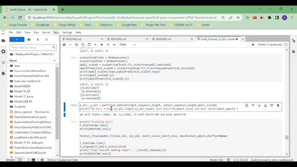Refresh the file list

tap(46, 39)
